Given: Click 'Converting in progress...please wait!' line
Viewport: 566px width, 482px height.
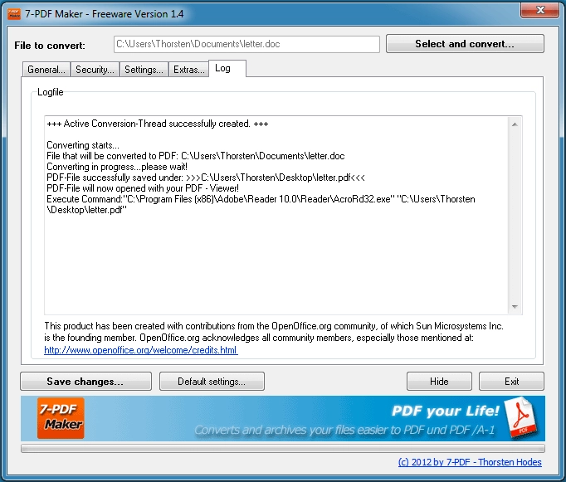Looking at the screenshot, I should 117,167.
